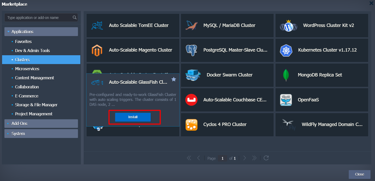Select Auto-Scalable Couchbase CE title
The height and width of the screenshot is (181, 375).
pyautogui.click(x=235, y=100)
